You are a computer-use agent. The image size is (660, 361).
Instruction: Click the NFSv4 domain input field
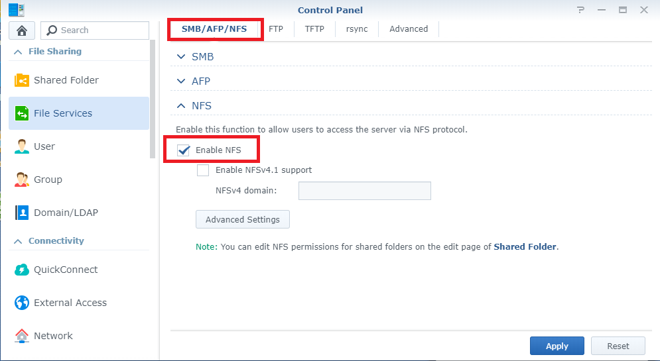click(364, 191)
